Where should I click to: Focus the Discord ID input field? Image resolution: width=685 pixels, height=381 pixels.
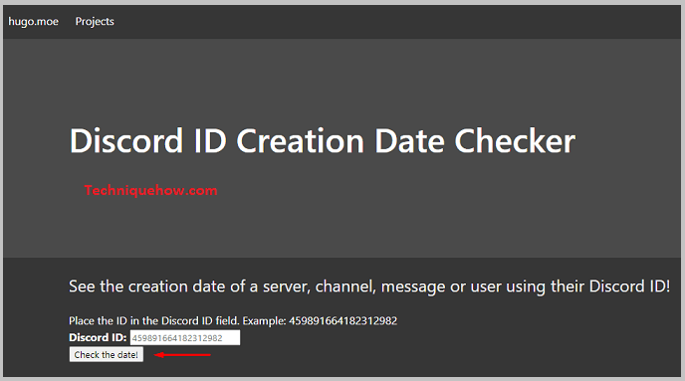(x=185, y=338)
